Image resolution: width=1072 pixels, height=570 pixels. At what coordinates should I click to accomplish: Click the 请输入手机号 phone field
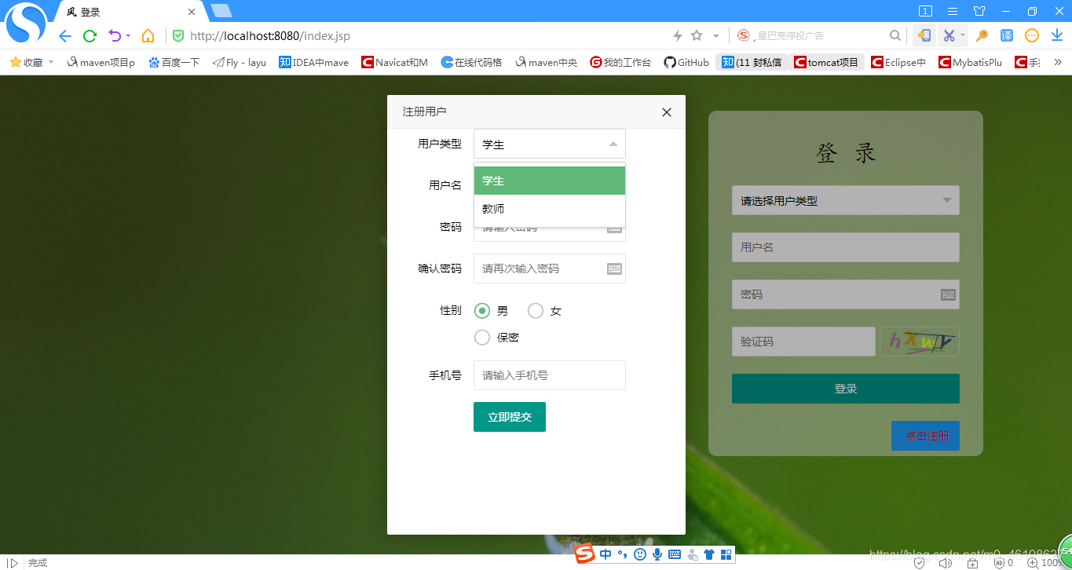(550, 375)
